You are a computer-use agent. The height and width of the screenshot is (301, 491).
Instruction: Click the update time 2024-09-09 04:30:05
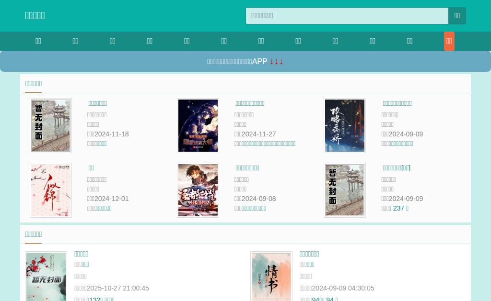(x=343, y=288)
